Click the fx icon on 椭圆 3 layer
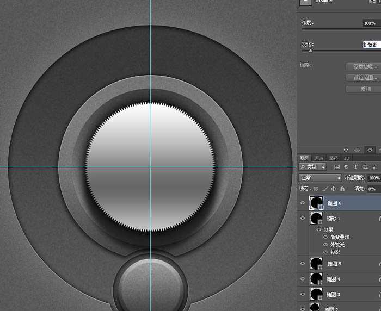The width and height of the screenshot is (381, 311). [x=379, y=295]
